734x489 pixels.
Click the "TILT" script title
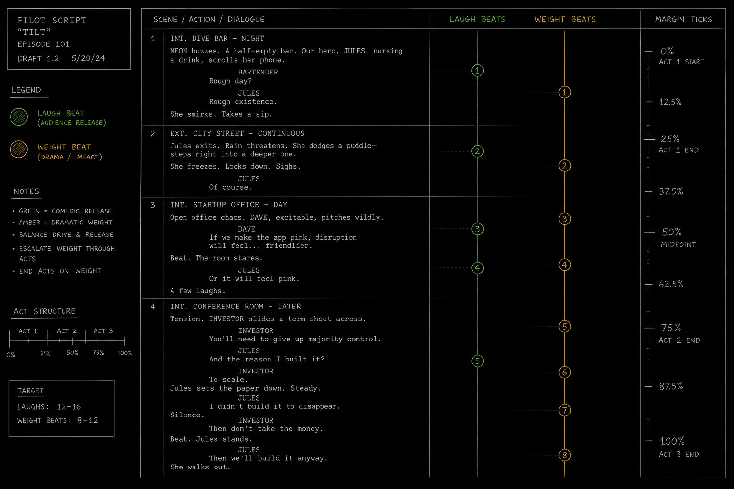tap(34, 32)
